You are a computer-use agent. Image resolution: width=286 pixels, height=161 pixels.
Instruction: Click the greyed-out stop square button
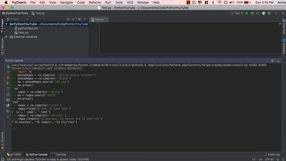click(276, 13)
